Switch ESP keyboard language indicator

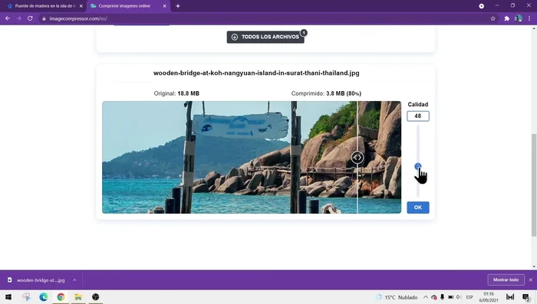tap(469, 297)
